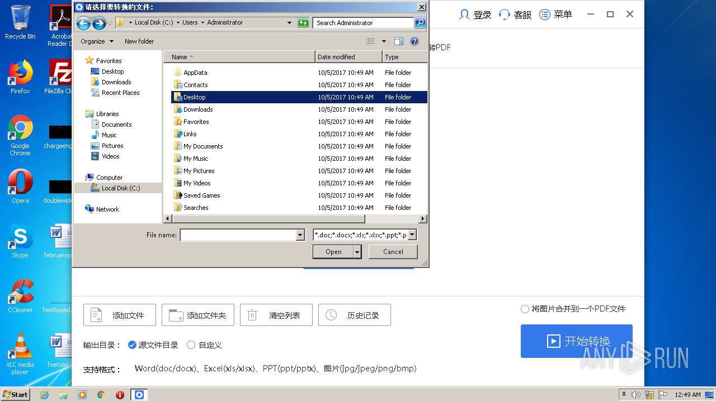Select the My Documents folder row

pos(299,146)
